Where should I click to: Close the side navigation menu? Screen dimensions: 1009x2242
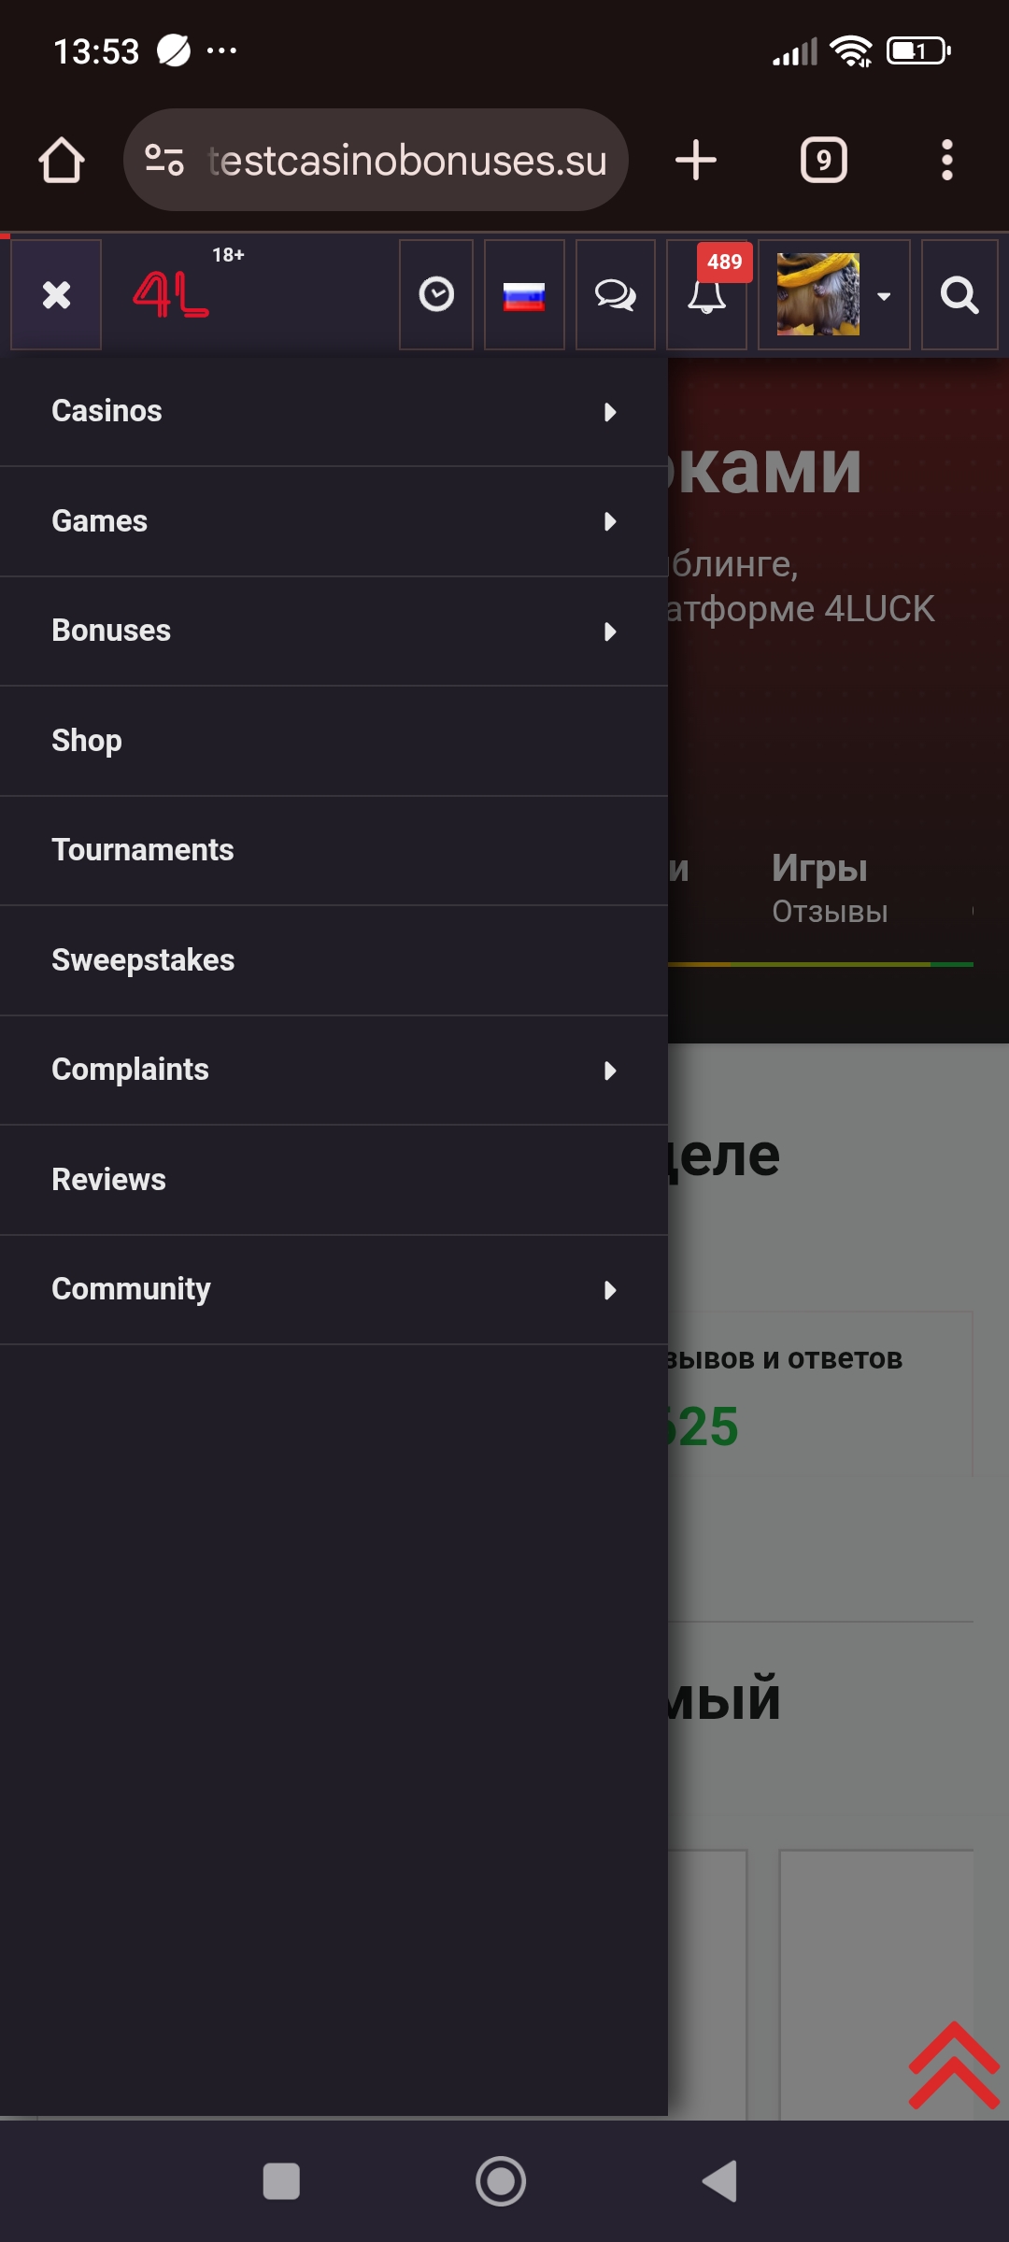[56, 295]
